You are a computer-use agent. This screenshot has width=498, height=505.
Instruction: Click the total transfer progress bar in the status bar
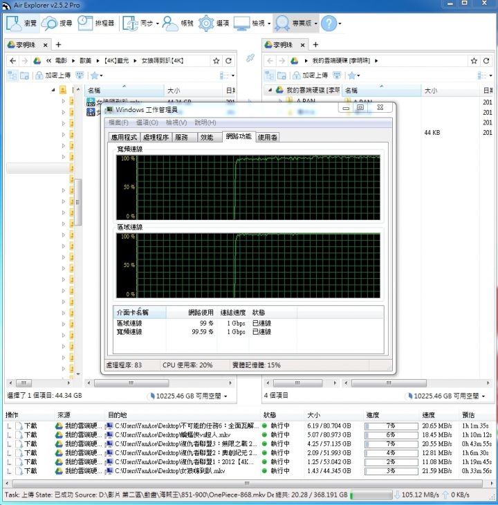point(371,495)
